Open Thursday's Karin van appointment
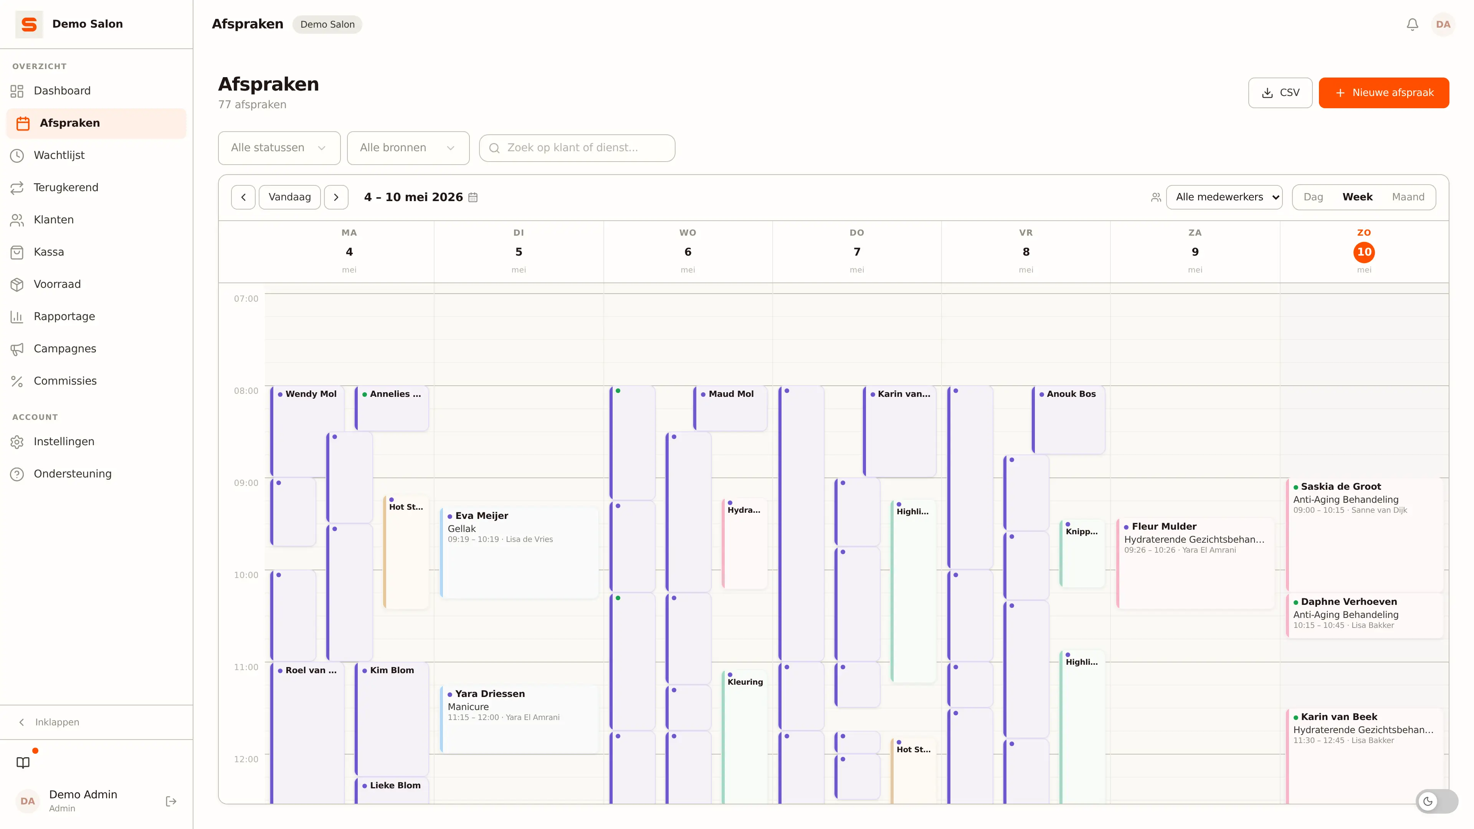Viewport: 1474px width, 829px height. coord(899,432)
